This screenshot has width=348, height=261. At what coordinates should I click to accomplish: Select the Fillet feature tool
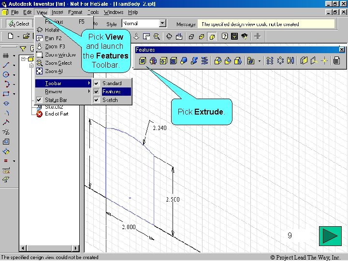(x=217, y=60)
